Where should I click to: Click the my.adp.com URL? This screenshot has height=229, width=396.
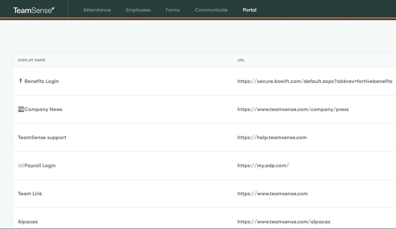point(263,165)
